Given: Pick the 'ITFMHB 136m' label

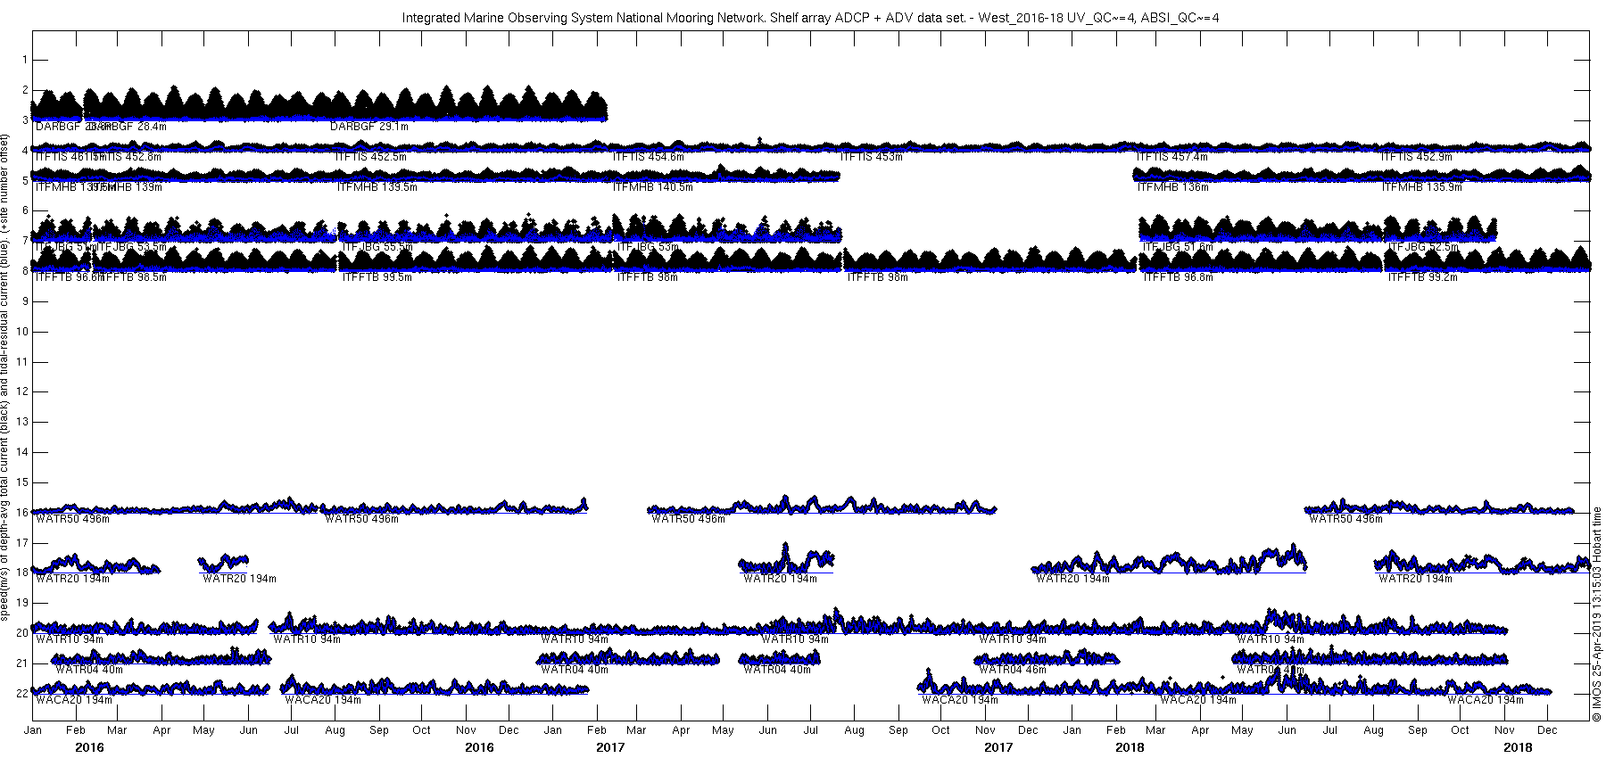Looking at the screenshot, I should coord(1173,187).
